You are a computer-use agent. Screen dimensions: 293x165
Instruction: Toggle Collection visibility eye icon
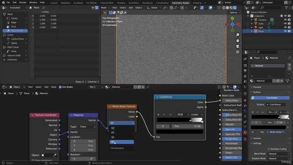285,16
